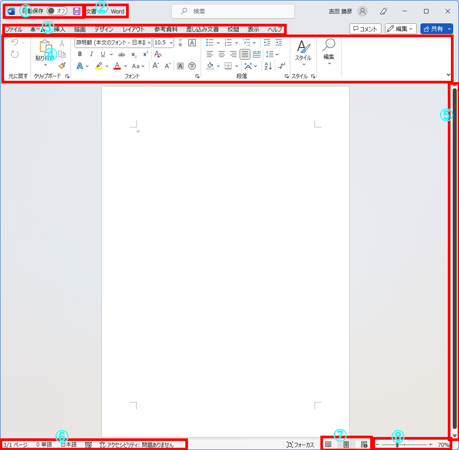Image resolution: width=459 pixels, height=450 pixels.
Task: Click the Format Painter brush icon
Action: (x=62, y=66)
